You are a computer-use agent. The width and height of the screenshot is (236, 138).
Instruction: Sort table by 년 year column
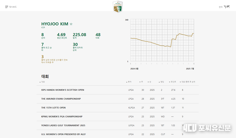(x=150, y=82)
